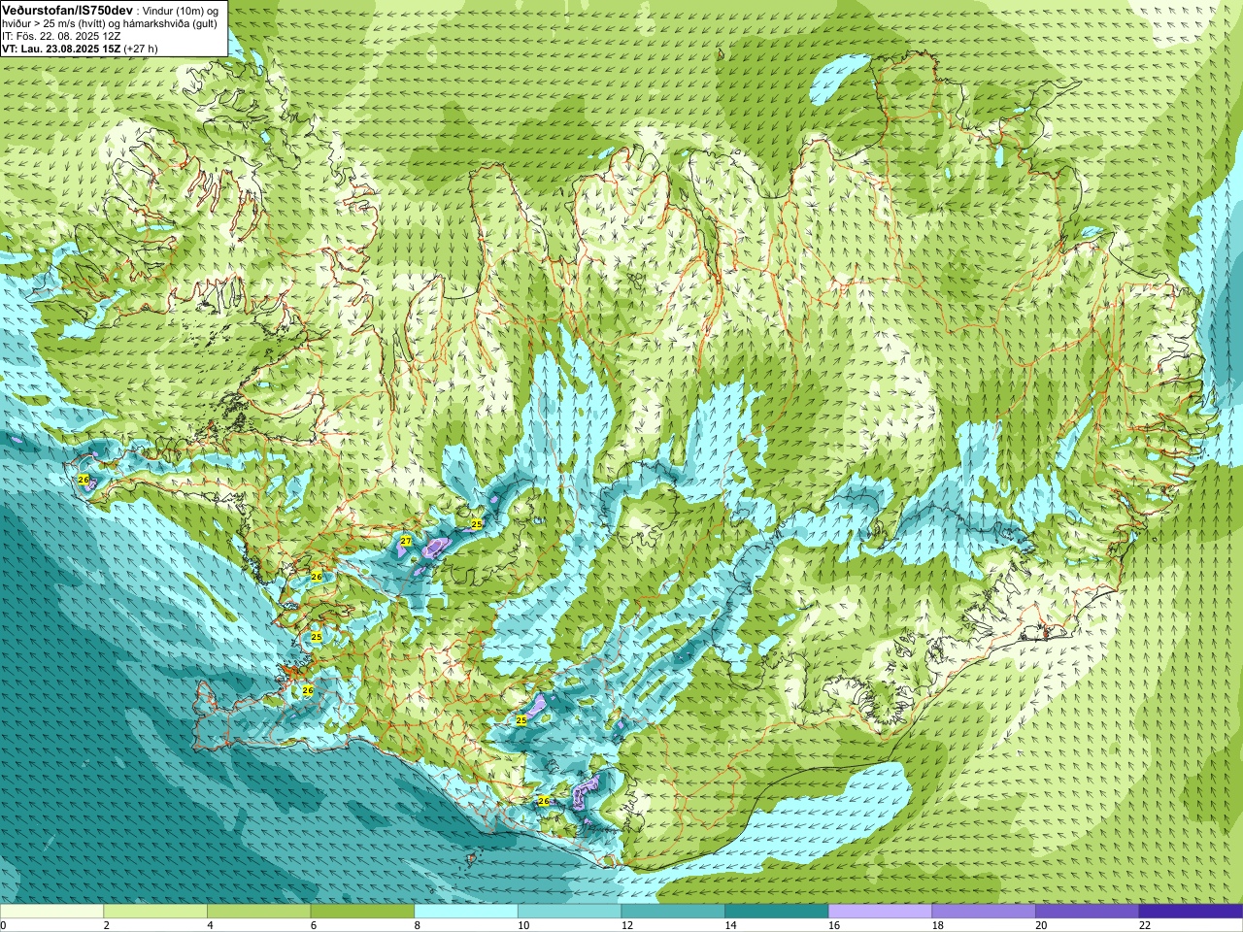Click the 12–14 m/s teal legend swatch
The image size is (1243, 932).
click(x=673, y=912)
